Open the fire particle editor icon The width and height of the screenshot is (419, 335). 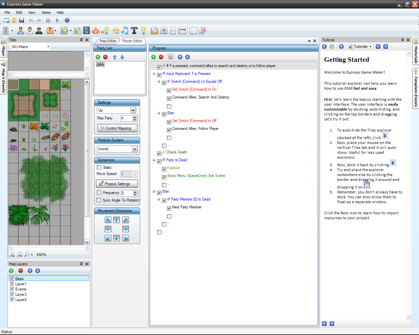tap(96, 30)
